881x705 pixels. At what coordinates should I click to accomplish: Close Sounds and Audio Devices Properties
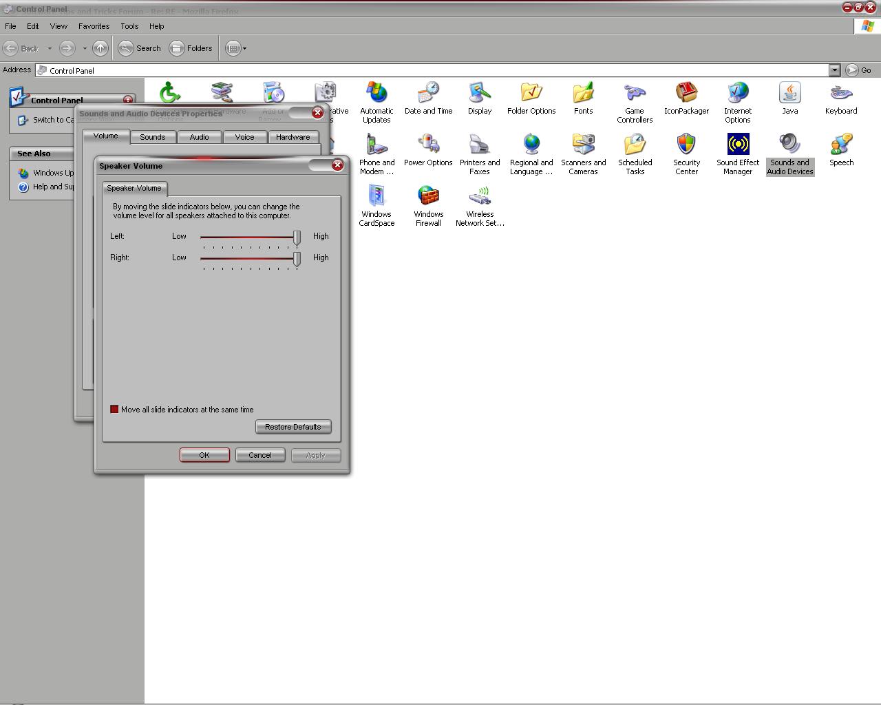[317, 113]
